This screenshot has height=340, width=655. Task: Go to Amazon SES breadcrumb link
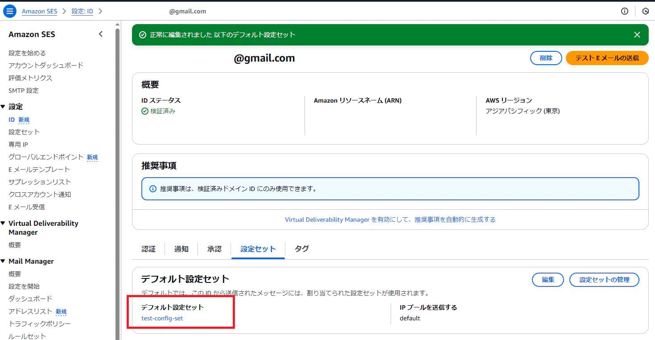click(x=40, y=11)
